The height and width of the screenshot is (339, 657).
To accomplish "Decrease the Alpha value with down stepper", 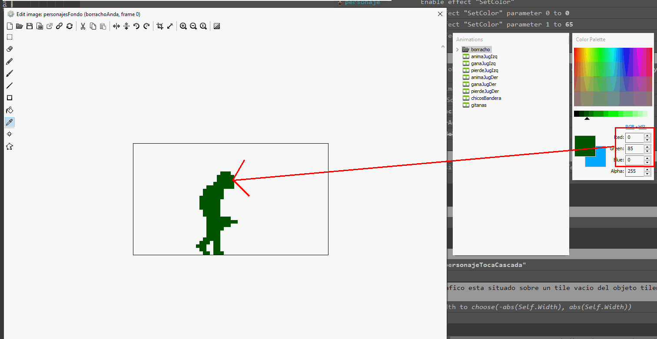I will click(647, 174).
